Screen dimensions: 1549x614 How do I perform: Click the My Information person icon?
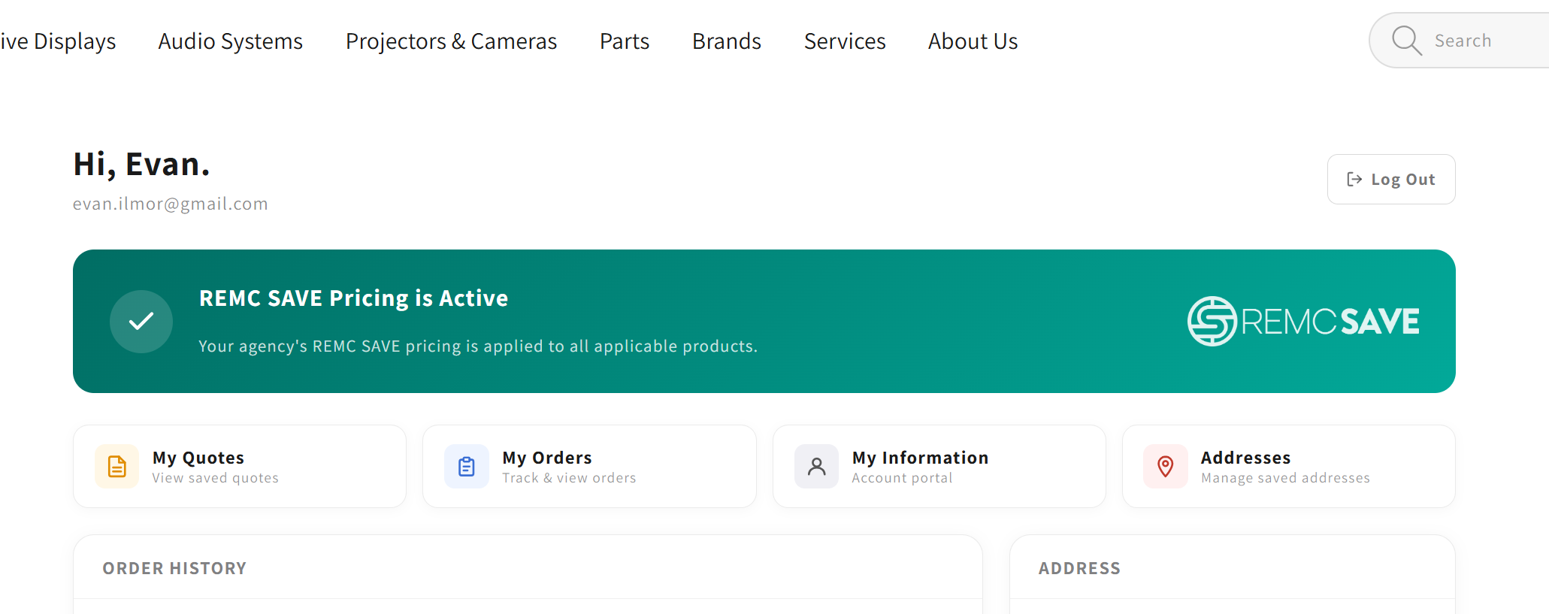[816, 467]
